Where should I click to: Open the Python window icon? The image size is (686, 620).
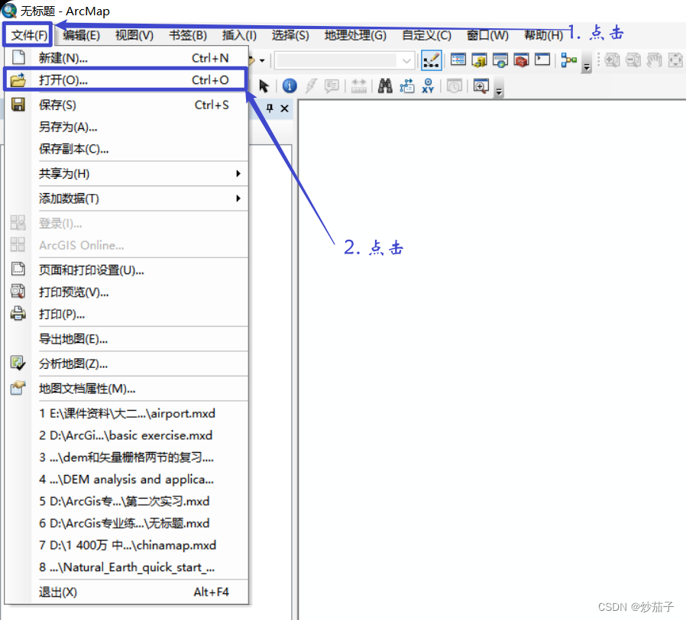[x=542, y=60]
